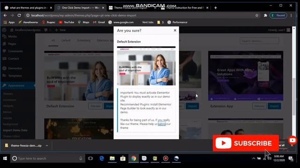The width and height of the screenshot is (300, 168).
Task: Open File Explorer from taskbar
Action: [112, 159]
